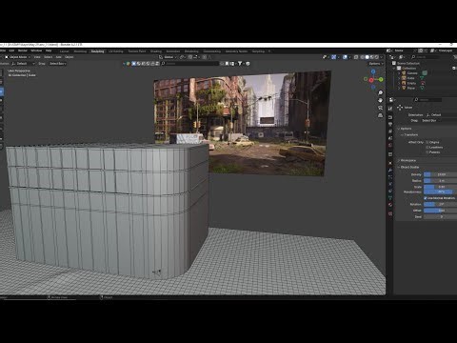This screenshot has width=457, height=343.
Task: Click the properties editor search field
Action: point(427,100)
